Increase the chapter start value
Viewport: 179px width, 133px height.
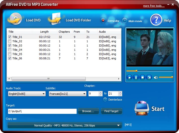(101, 92)
